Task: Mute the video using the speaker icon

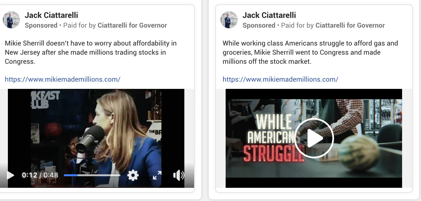Action: pyautogui.click(x=179, y=175)
